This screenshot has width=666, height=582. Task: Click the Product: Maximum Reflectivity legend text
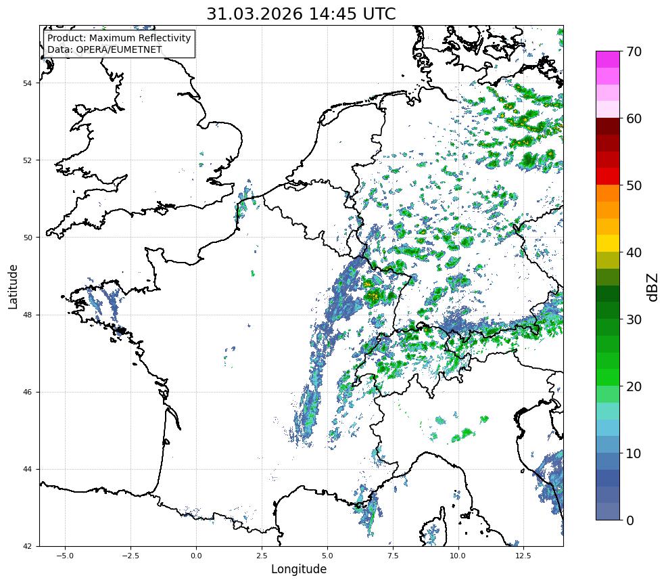click(x=119, y=38)
